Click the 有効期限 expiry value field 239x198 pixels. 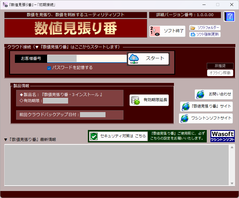[x=55, y=101]
